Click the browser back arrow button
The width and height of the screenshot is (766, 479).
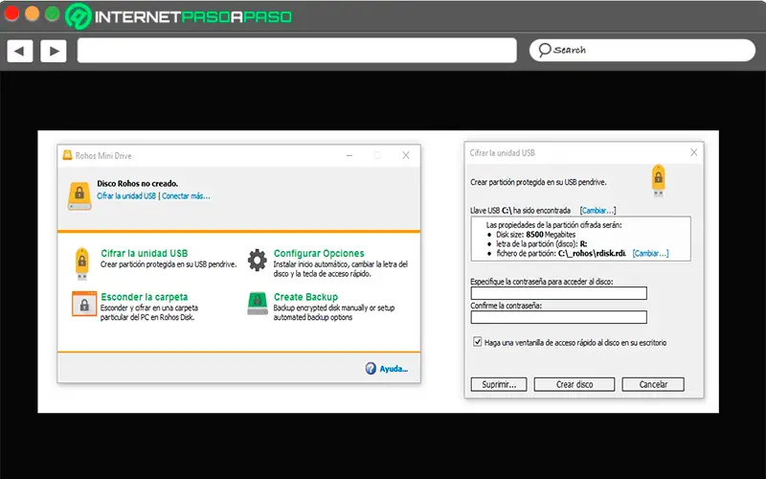[20, 51]
